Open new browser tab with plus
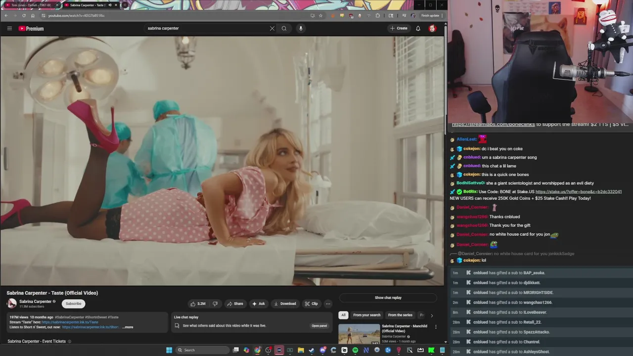 click(x=125, y=5)
